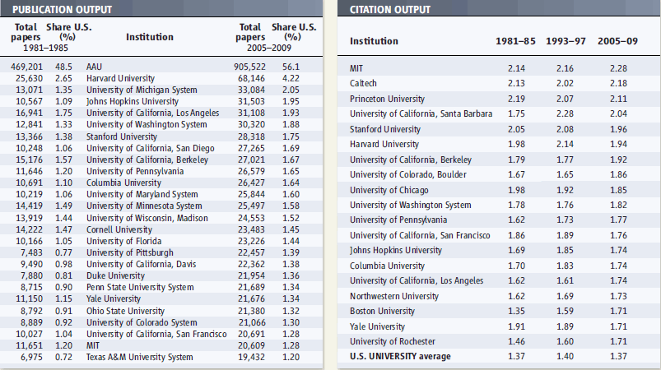The height and width of the screenshot is (370, 661).
Task: Select Columbia University in the citation table
Action: pos(387,266)
